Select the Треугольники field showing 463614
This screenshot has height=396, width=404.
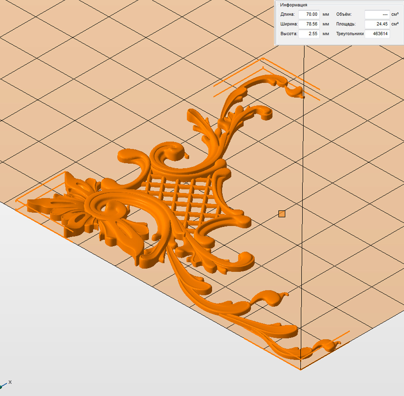[x=377, y=34]
